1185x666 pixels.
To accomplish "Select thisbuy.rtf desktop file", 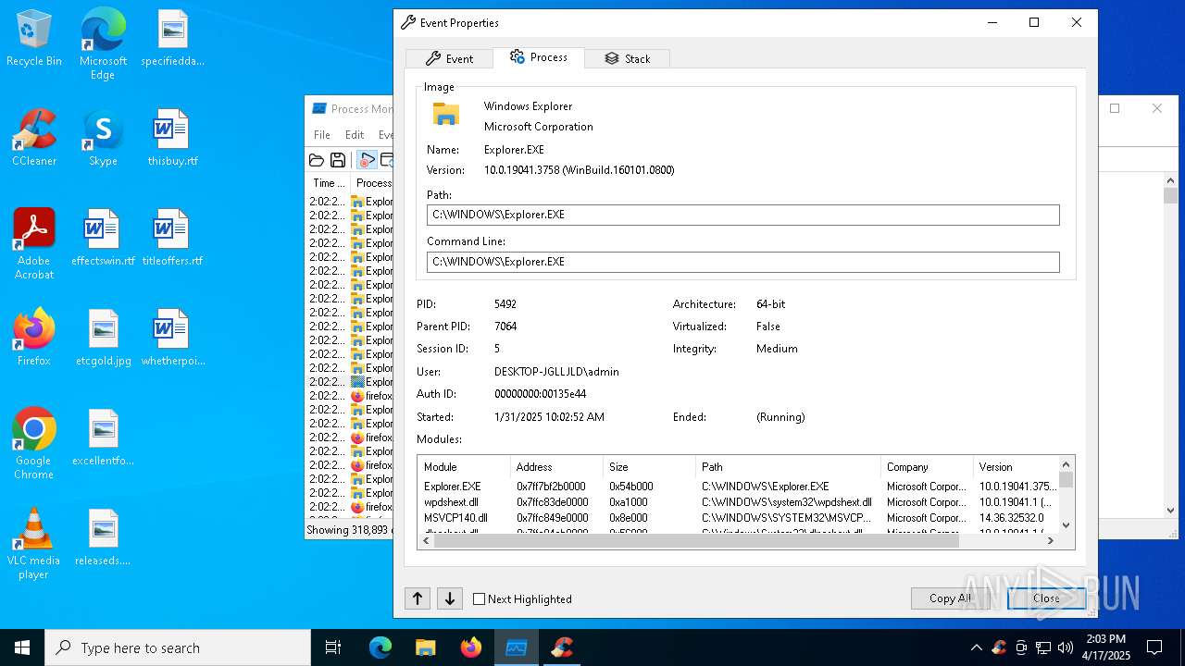I will (172, 139).
